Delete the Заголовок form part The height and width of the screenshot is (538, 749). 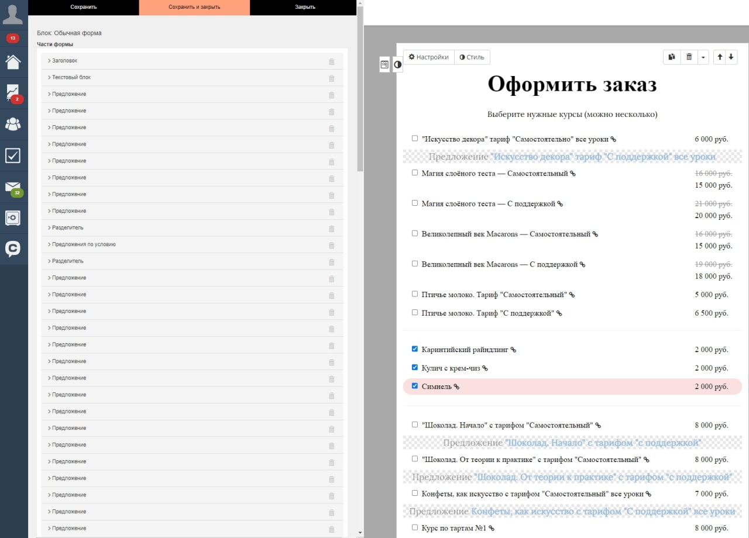click(x=332, y=61)
